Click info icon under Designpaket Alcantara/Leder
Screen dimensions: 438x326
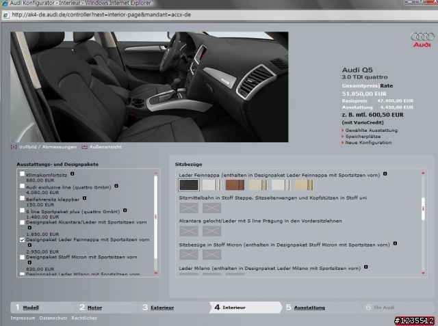[29, 228]
